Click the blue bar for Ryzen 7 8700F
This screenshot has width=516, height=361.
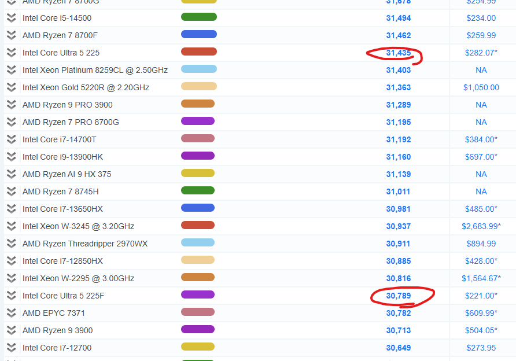click(199, 34)
